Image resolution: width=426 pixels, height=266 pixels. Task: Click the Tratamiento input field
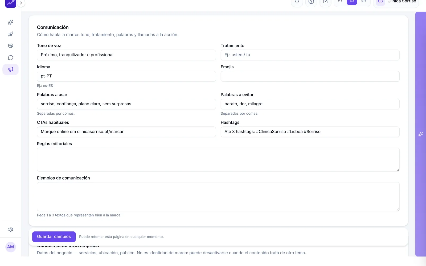pos(310,55)
